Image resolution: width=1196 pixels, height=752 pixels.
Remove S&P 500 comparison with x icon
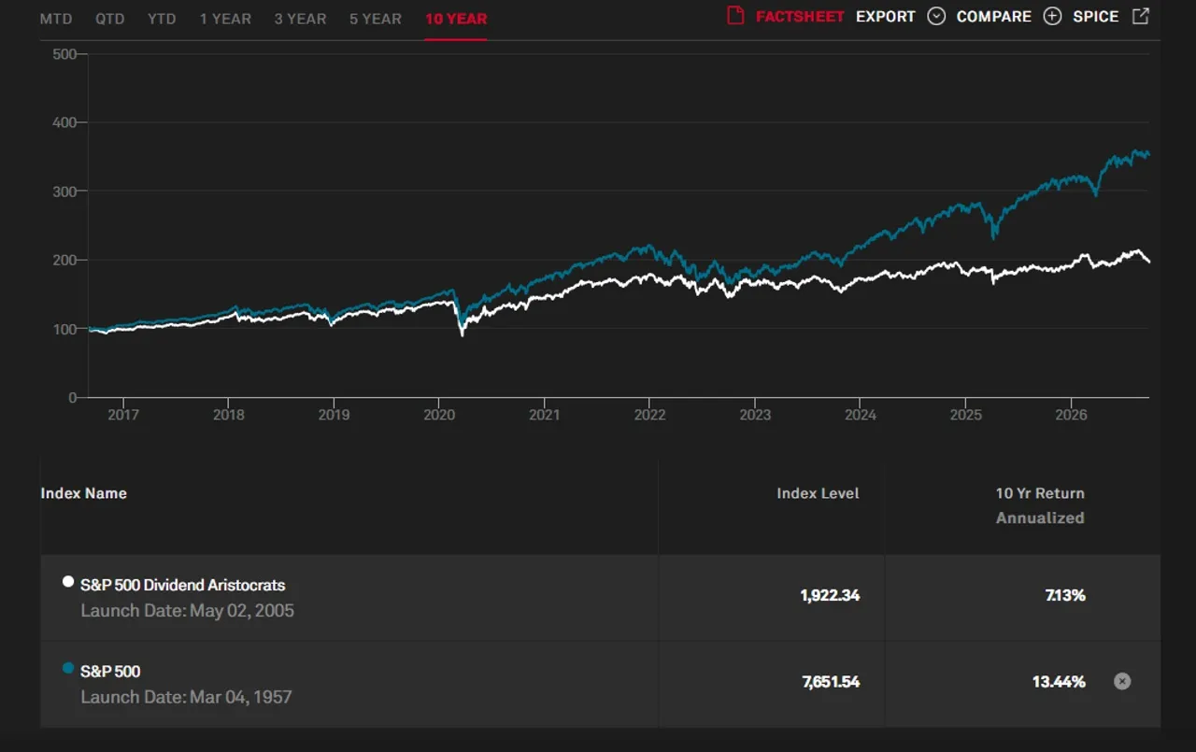pyautogui.click(x=1122, y=681)
